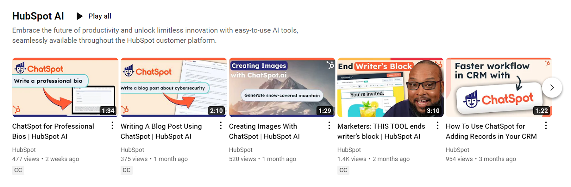Open the HubSpot AI playlist title
This screenshot has height=187, width=571.
38,16
